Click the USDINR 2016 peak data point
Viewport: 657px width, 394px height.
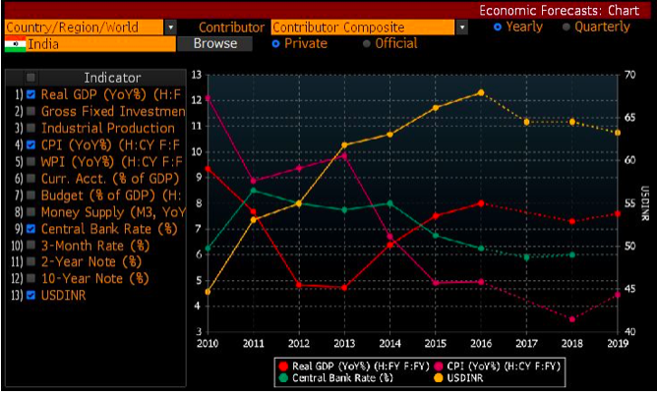click(481, 92)
